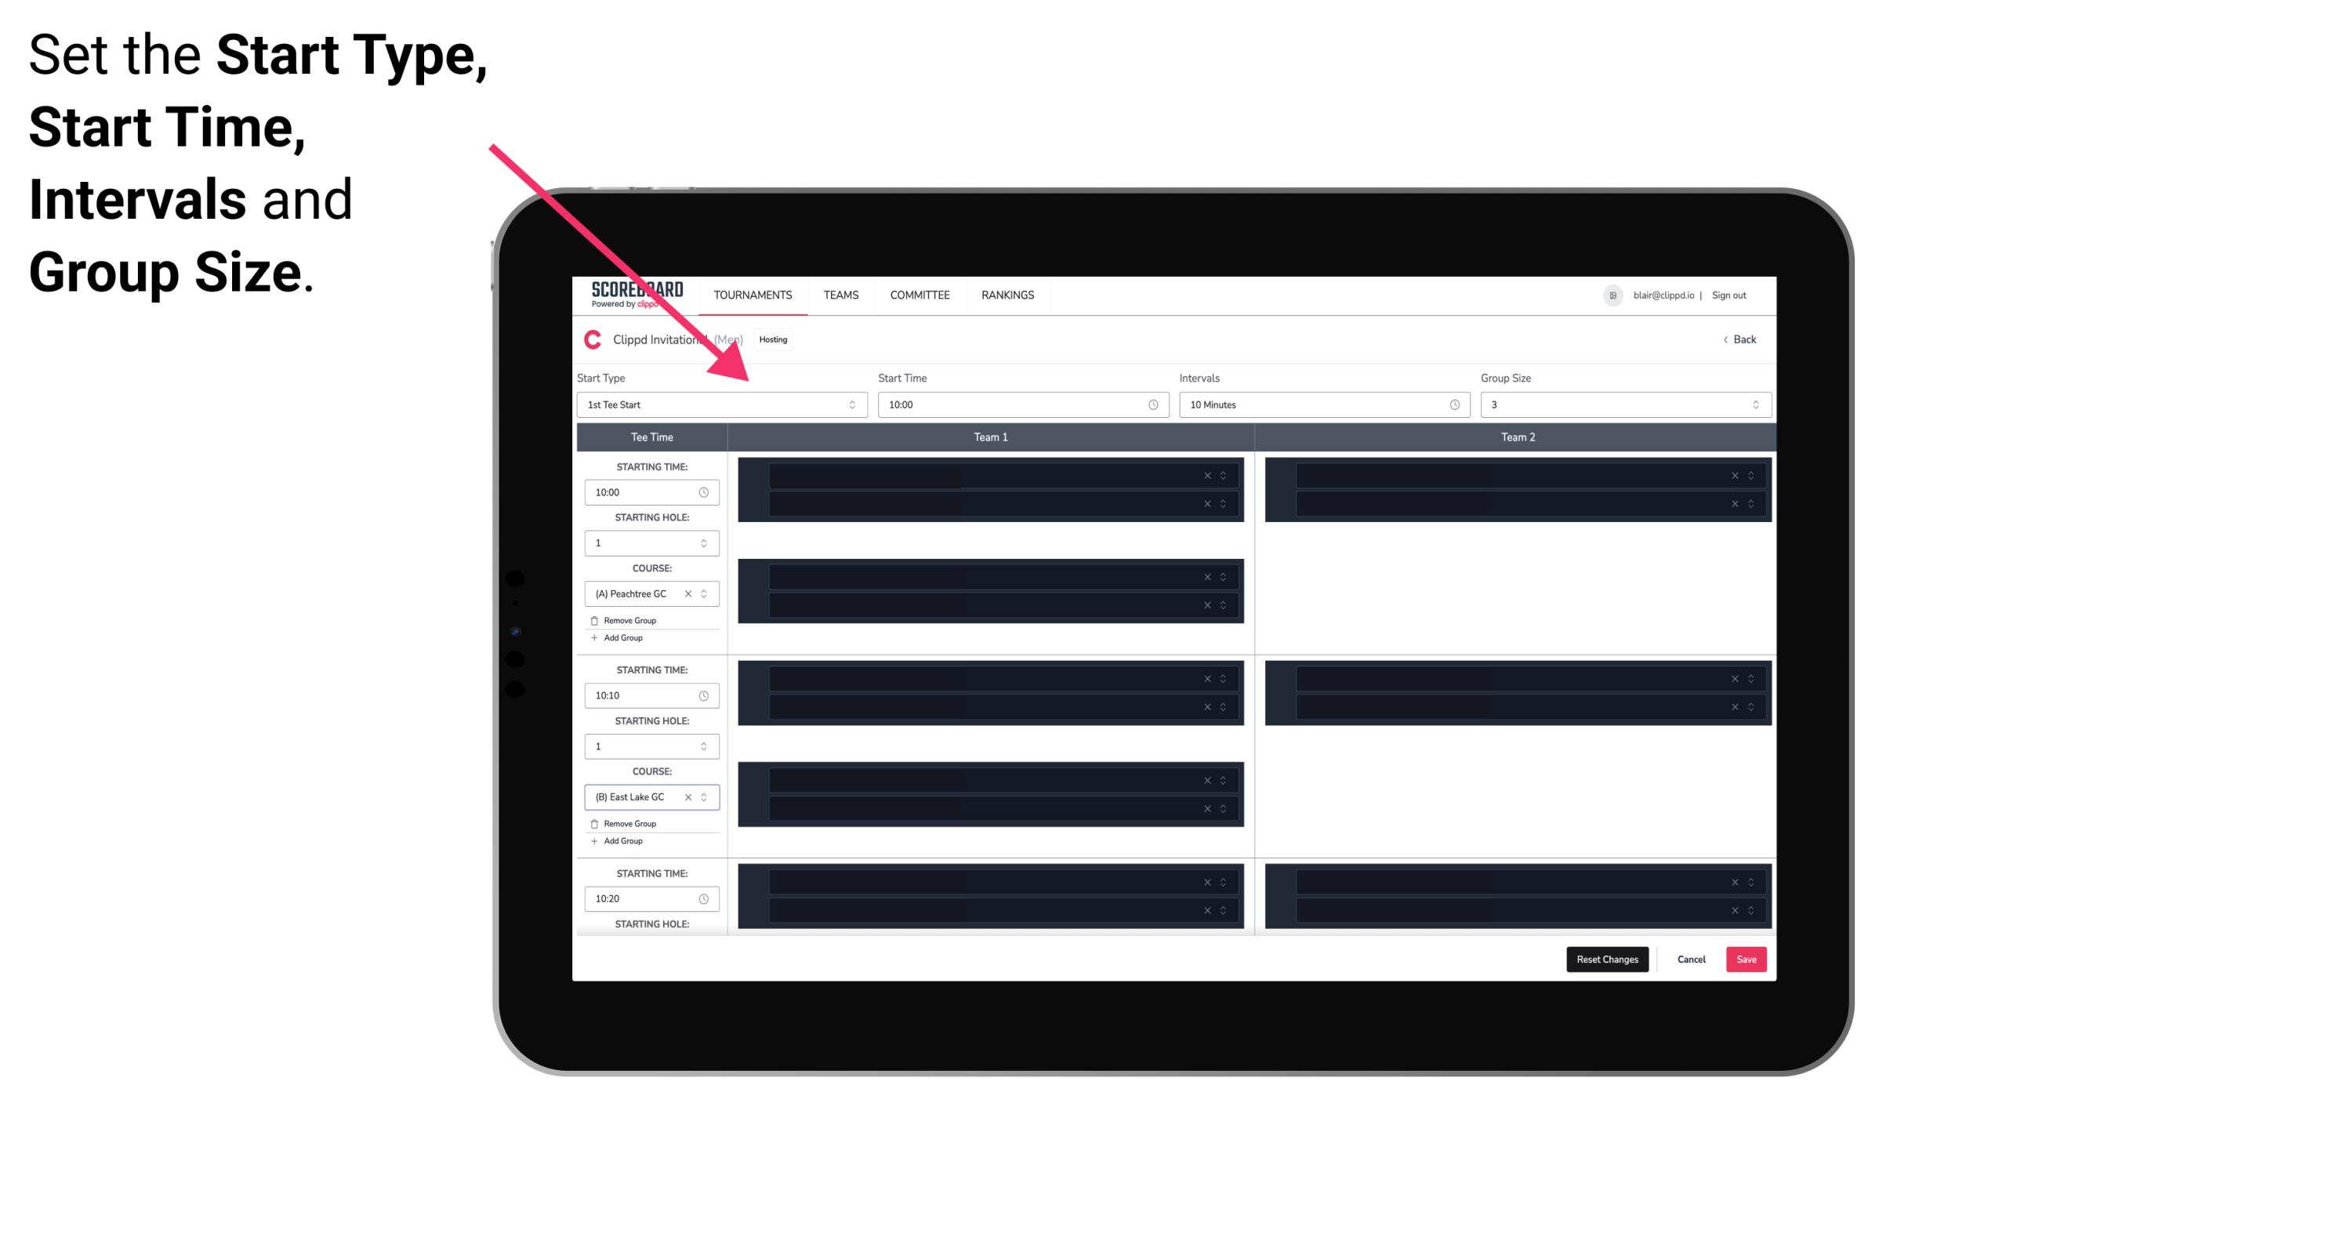Viewport: 2340px width, 1259px height.
Task: Click the Reset Changes button
Action: coord(1607,958)
